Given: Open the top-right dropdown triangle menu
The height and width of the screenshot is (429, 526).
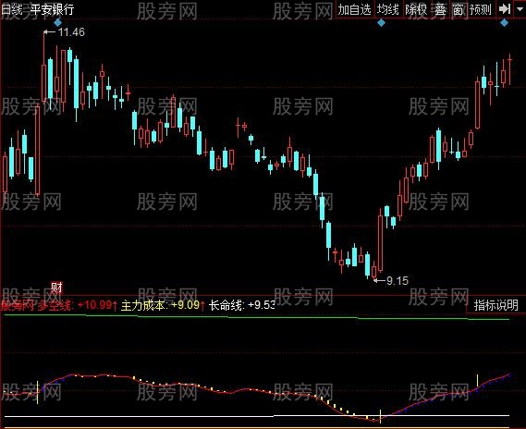Looking at the screenshot, I should click(520, 9).
